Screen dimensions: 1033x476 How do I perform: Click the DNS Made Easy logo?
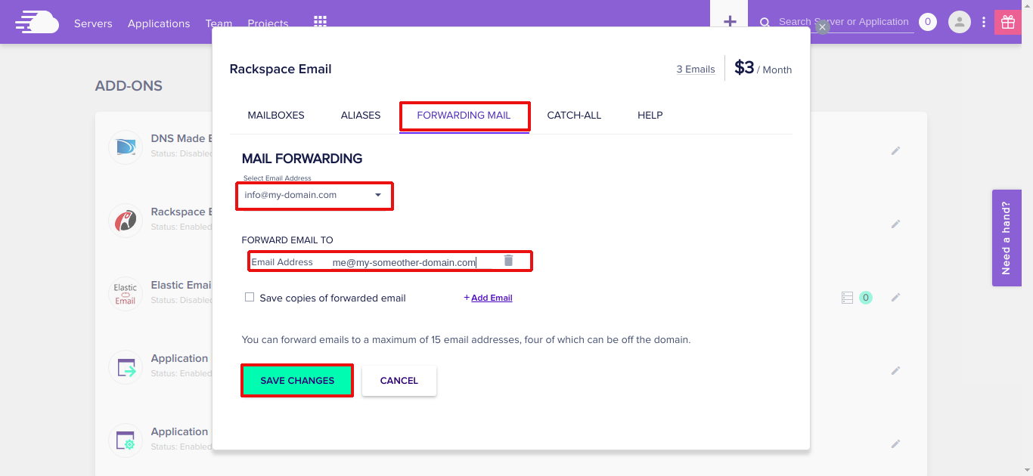[x=126, y=147]
